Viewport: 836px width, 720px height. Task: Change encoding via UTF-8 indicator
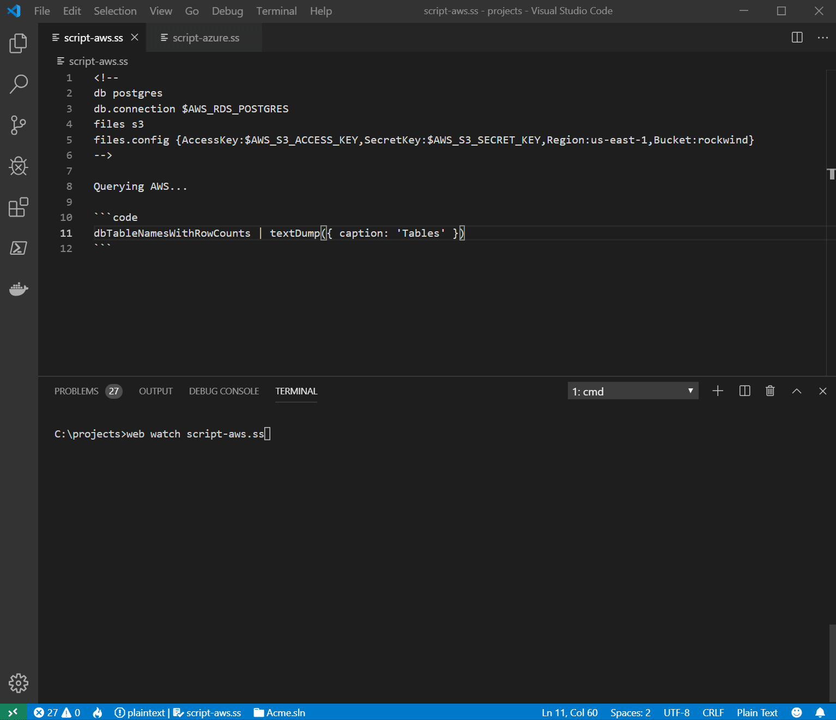676,712
